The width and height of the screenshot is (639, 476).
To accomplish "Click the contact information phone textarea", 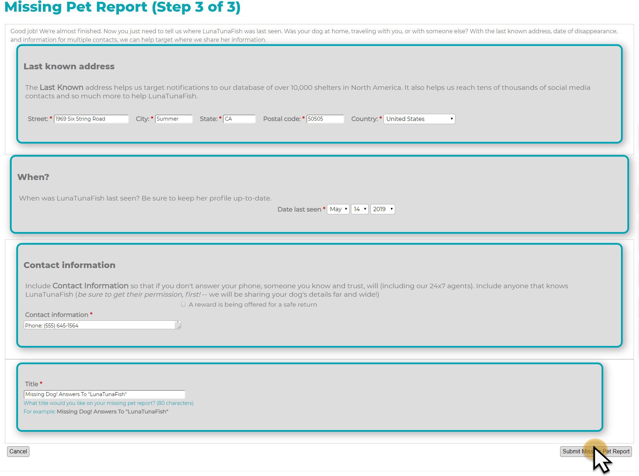I will tap(99, 325).
